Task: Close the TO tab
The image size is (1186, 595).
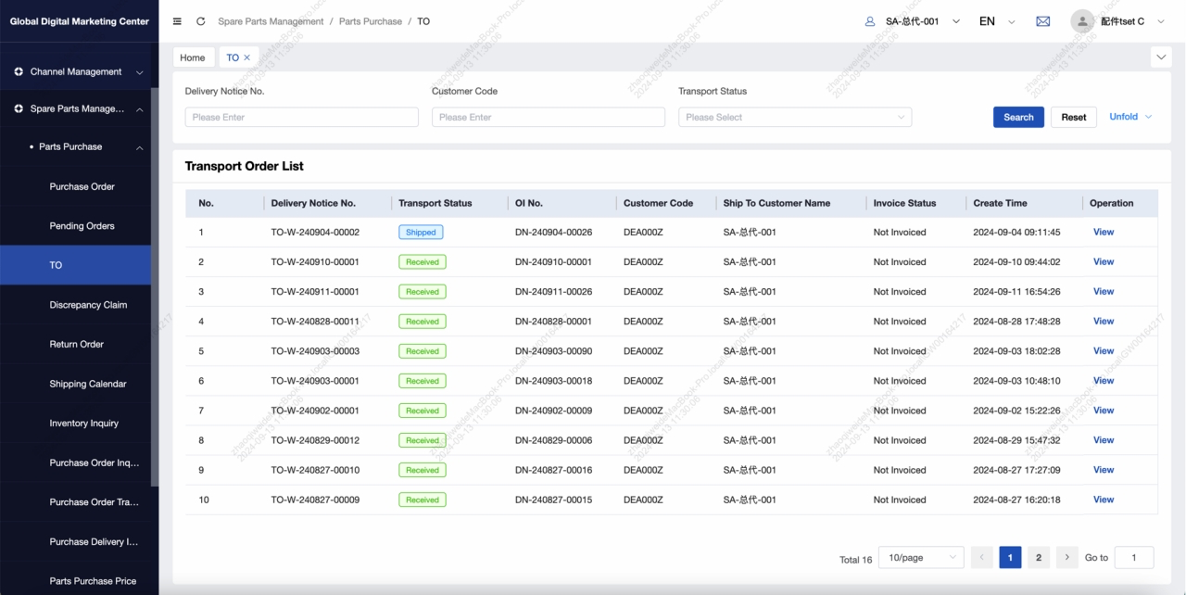Action: (x=247, y=57)
